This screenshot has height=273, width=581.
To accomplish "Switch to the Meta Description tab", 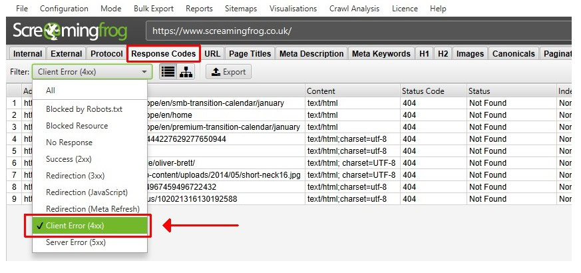I will coord(311,54).
